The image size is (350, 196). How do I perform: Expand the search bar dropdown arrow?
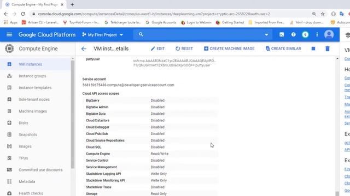266,35
